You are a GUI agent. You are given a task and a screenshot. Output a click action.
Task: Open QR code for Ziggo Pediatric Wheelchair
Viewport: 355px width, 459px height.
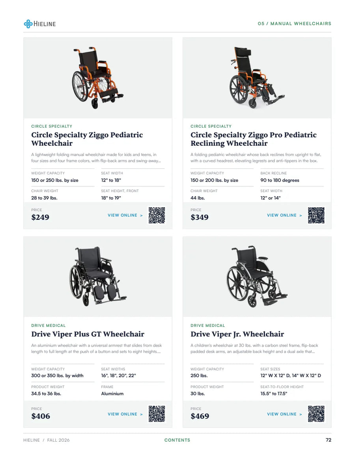pos(157,216)
